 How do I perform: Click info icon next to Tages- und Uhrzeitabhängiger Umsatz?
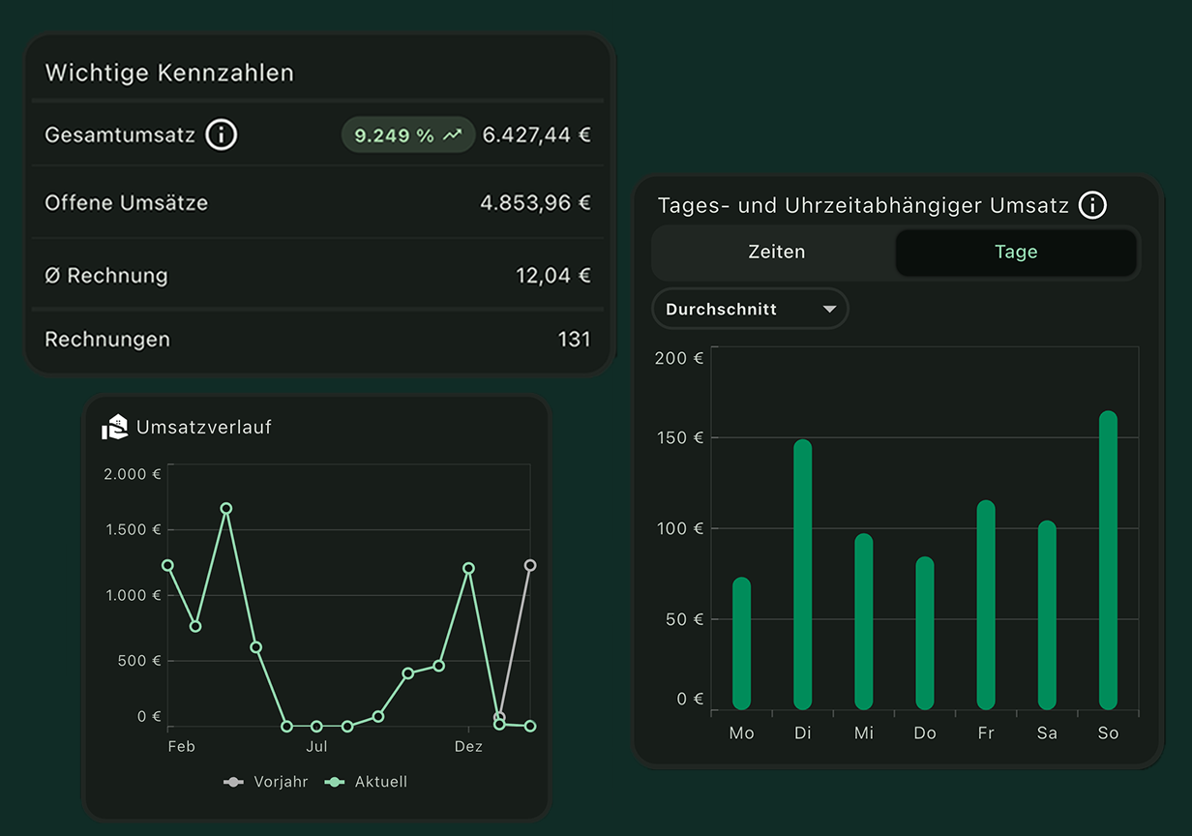[1092, 205]
